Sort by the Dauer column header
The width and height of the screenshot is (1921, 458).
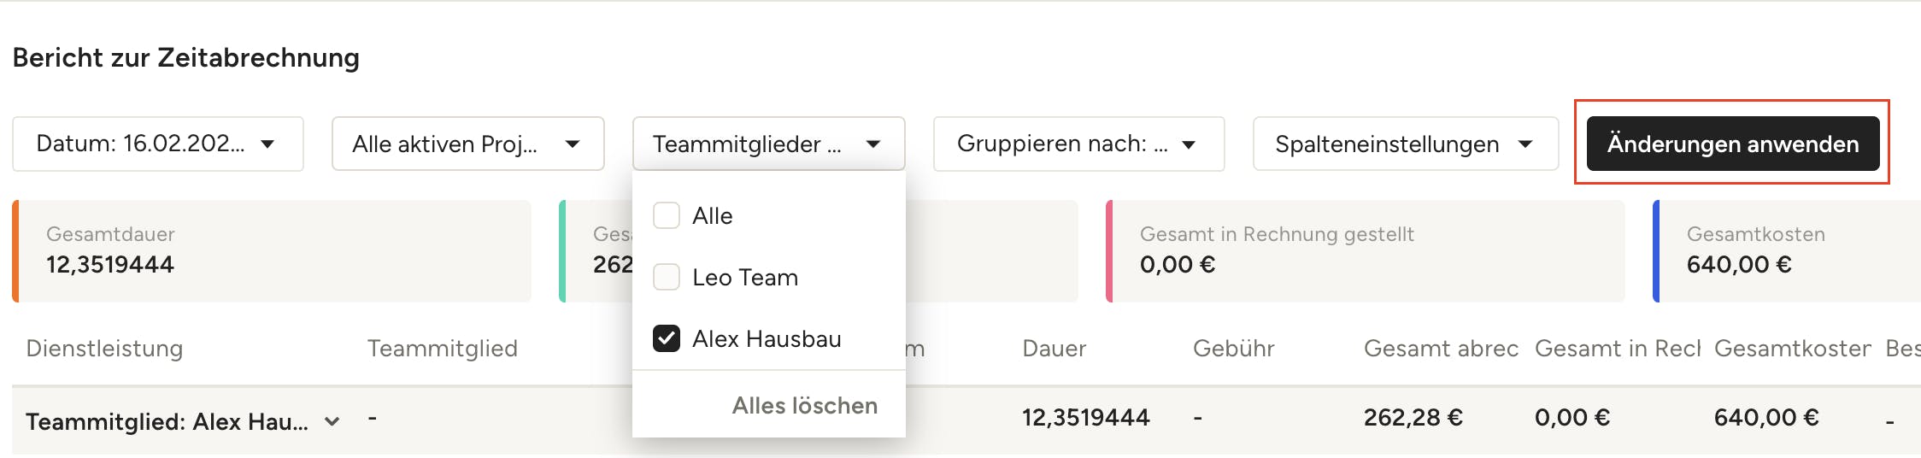[x=1054, y=349]
